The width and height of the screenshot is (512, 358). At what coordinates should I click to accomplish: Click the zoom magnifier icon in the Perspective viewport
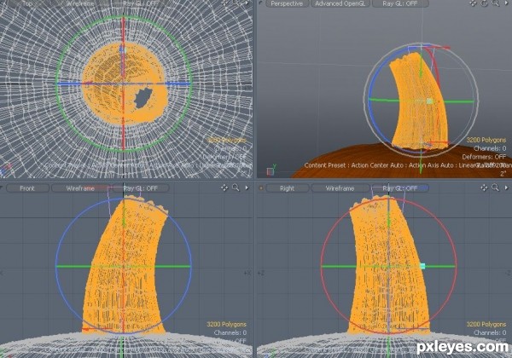coord(495,3)
